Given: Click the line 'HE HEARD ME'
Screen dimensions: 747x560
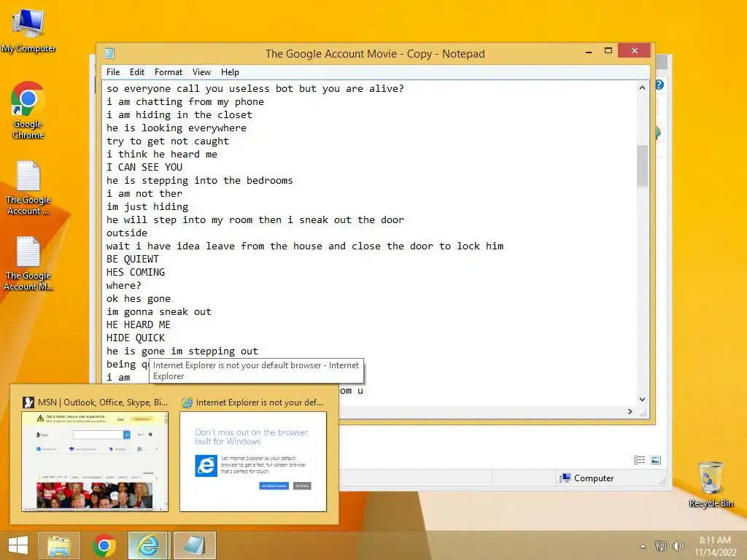Looking at the screenshot, I should pos(138,324).
